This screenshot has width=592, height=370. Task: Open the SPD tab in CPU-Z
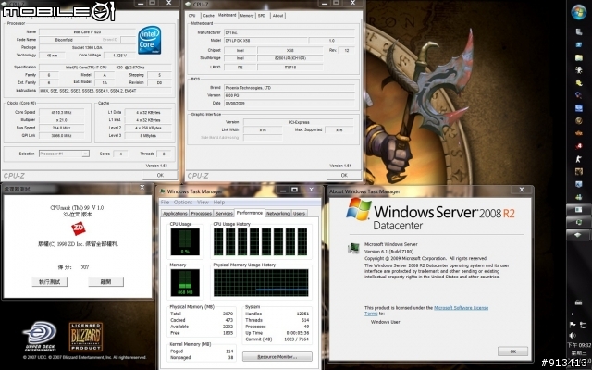(x=262, y=16)
